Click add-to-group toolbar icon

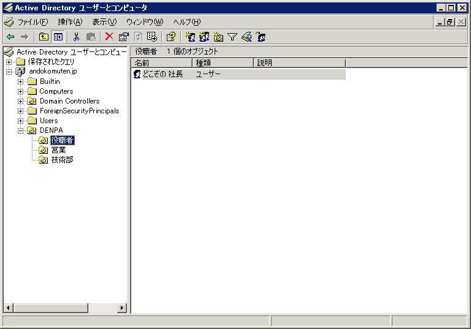(x=261, y=37)
